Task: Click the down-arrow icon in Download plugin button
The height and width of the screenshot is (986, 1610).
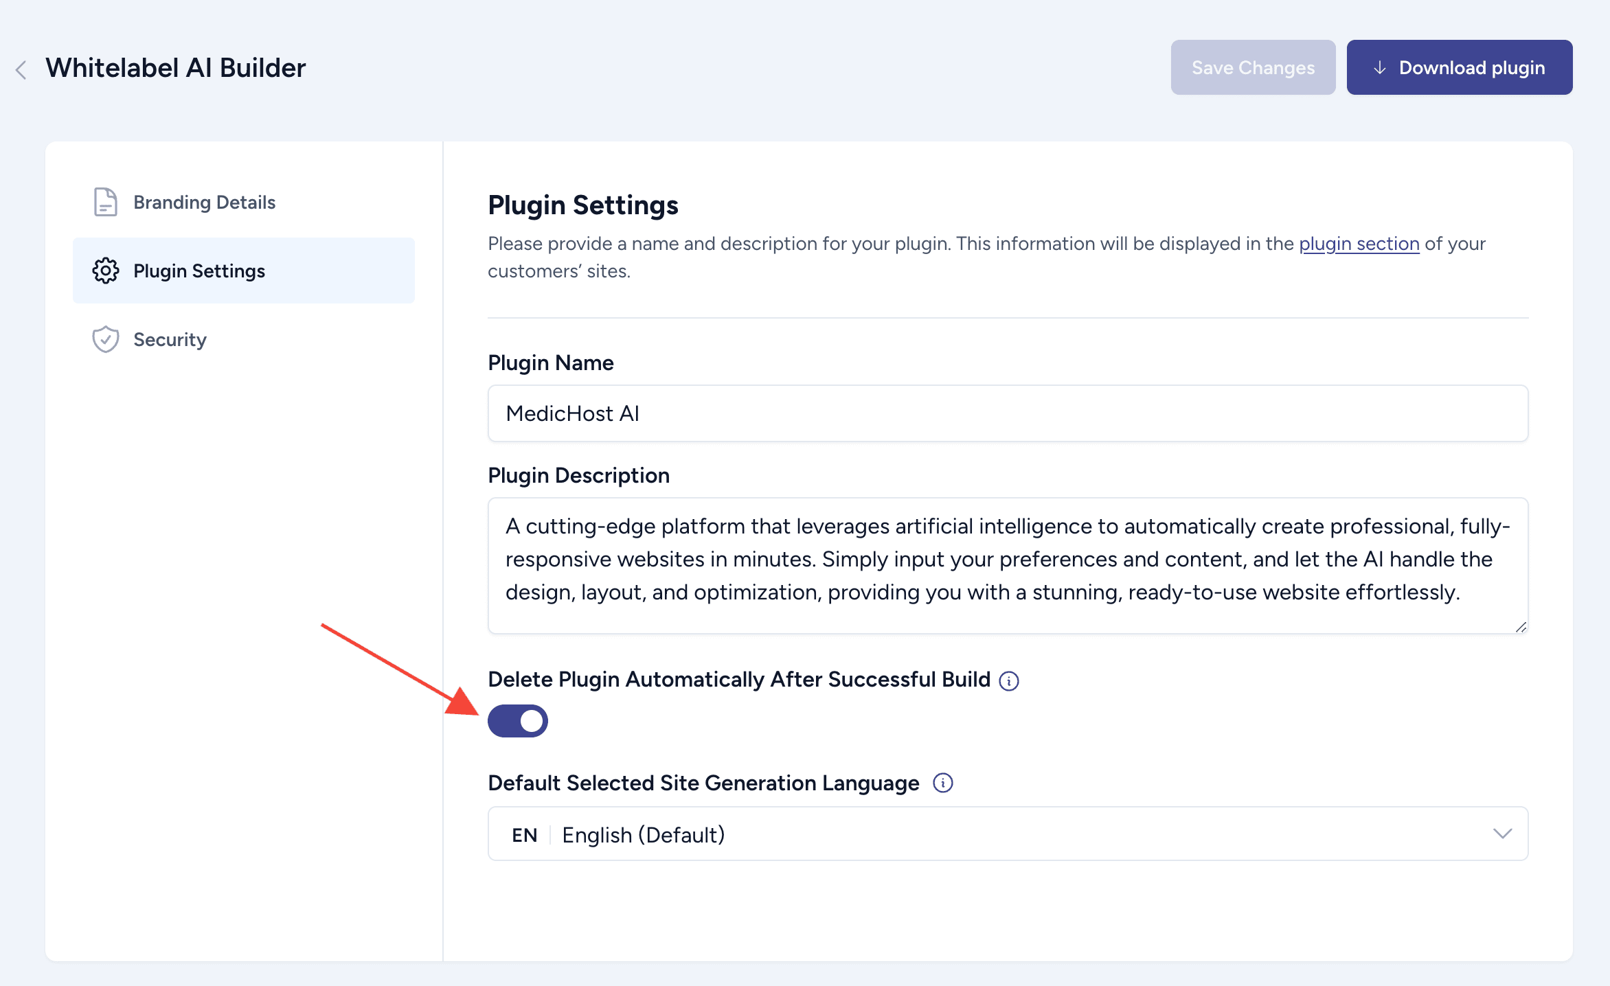Action: coord(1379,68)
